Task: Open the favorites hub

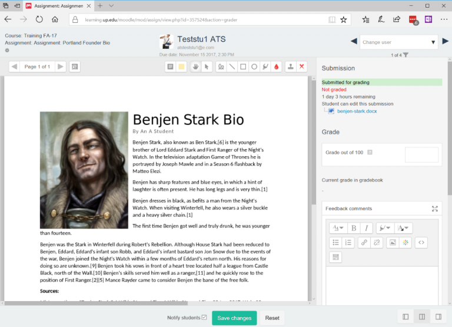Action: 366,19
